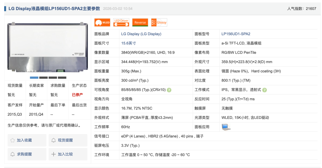Viewport: 322px width, 168px height.
Task: Click the IPS, 常黑显示, 透射式 value
Action: point(241,90)
